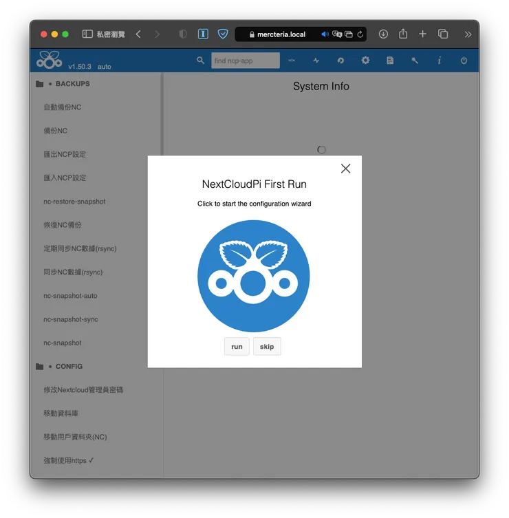Click the auto label in header
Screen dimensions: 509x518
[x=105, y=67]
